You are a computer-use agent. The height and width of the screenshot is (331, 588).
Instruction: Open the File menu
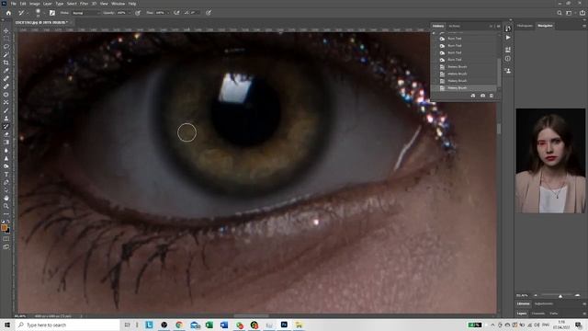13,4
